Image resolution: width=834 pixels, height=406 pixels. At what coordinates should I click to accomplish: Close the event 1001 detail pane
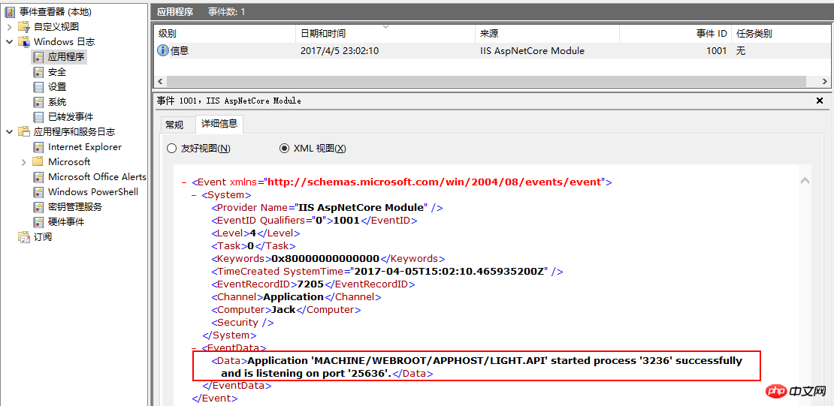coord(820,101)
